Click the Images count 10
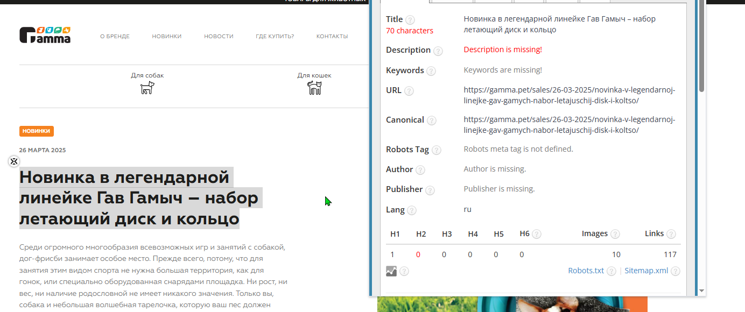745x312 pixels. [x=616, y=254]
